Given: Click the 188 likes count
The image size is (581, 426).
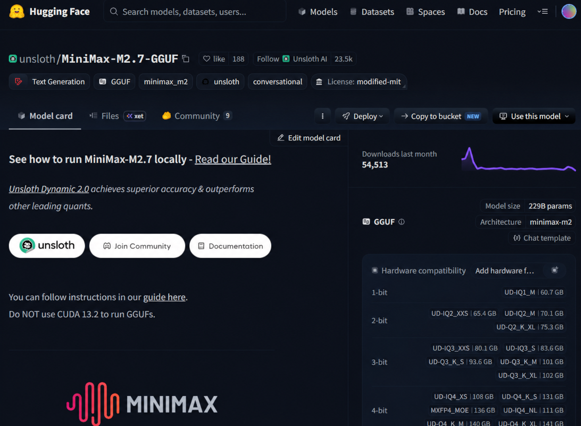Looking at the screenshot, I should click(x=239, y=59).
